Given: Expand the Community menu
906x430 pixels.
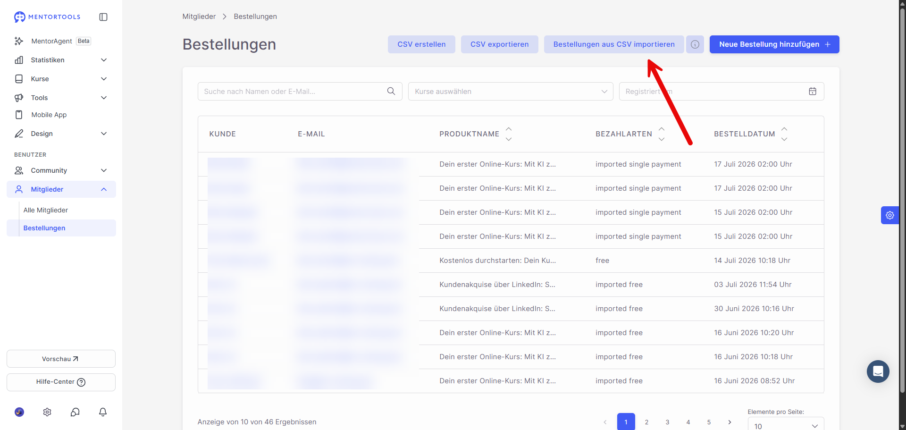Looking at the screenshot, I should [61, 170].
